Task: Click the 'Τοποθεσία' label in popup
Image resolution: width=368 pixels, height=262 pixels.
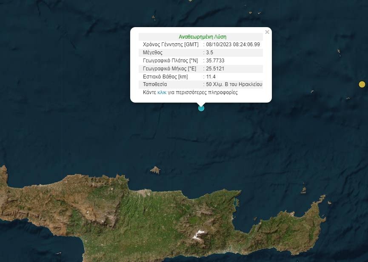Action: 155,85
